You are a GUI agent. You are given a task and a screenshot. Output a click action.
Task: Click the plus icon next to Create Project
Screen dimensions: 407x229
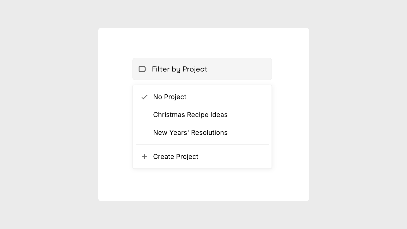tap(144, 157)
